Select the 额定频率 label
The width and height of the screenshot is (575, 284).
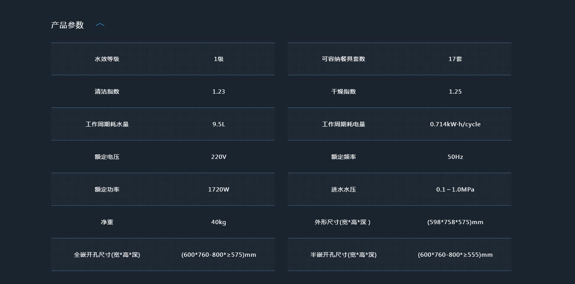344,157
